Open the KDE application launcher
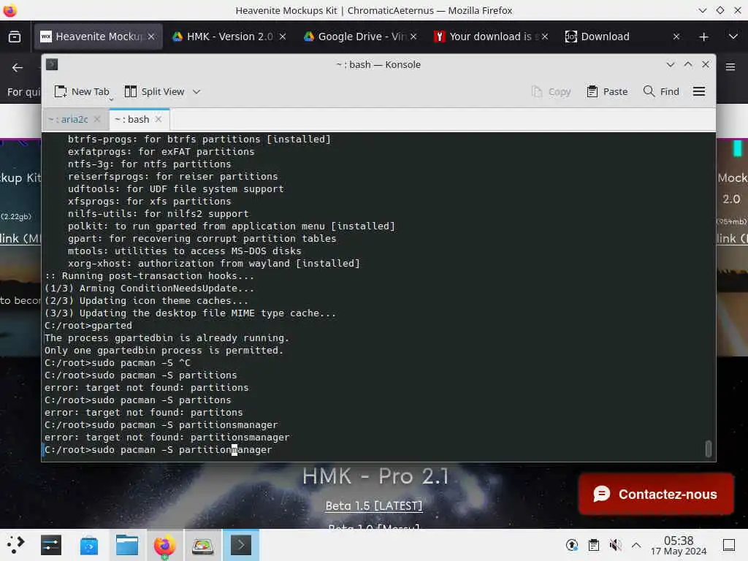Viewport: 748px width, 561px height. (15, 545)
